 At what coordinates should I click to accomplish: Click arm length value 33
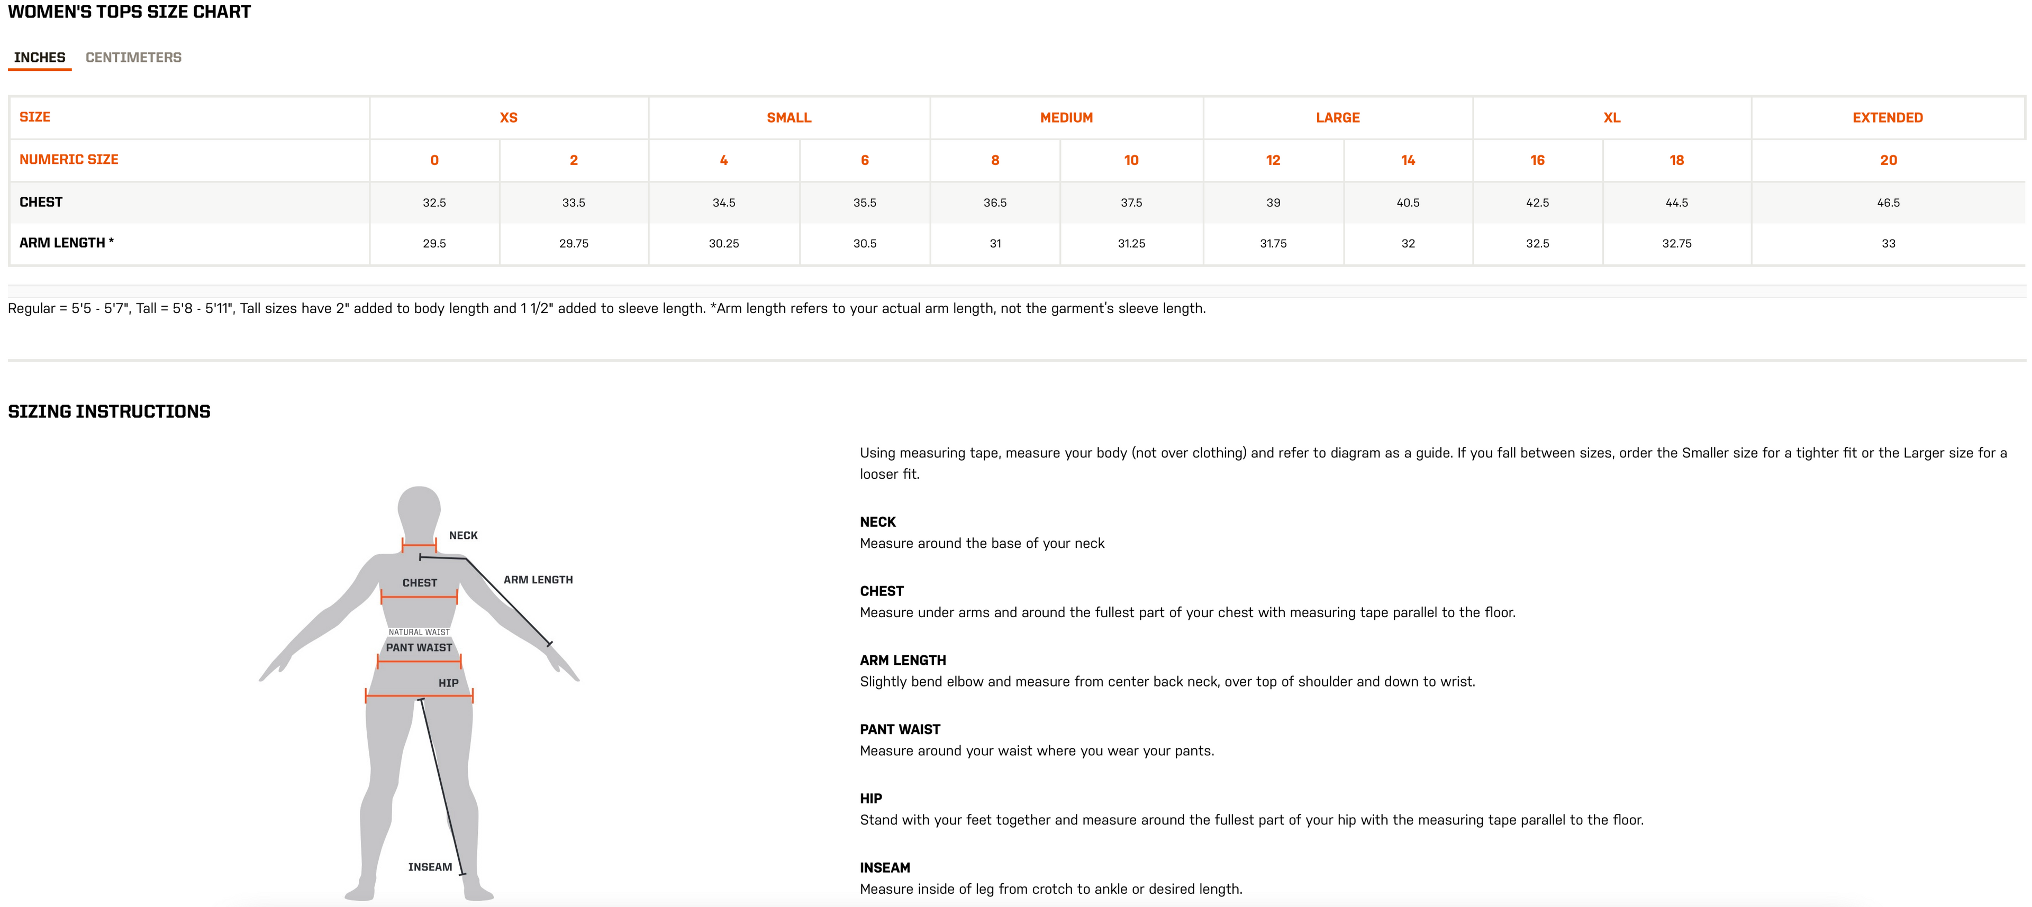coord(1889,244)
